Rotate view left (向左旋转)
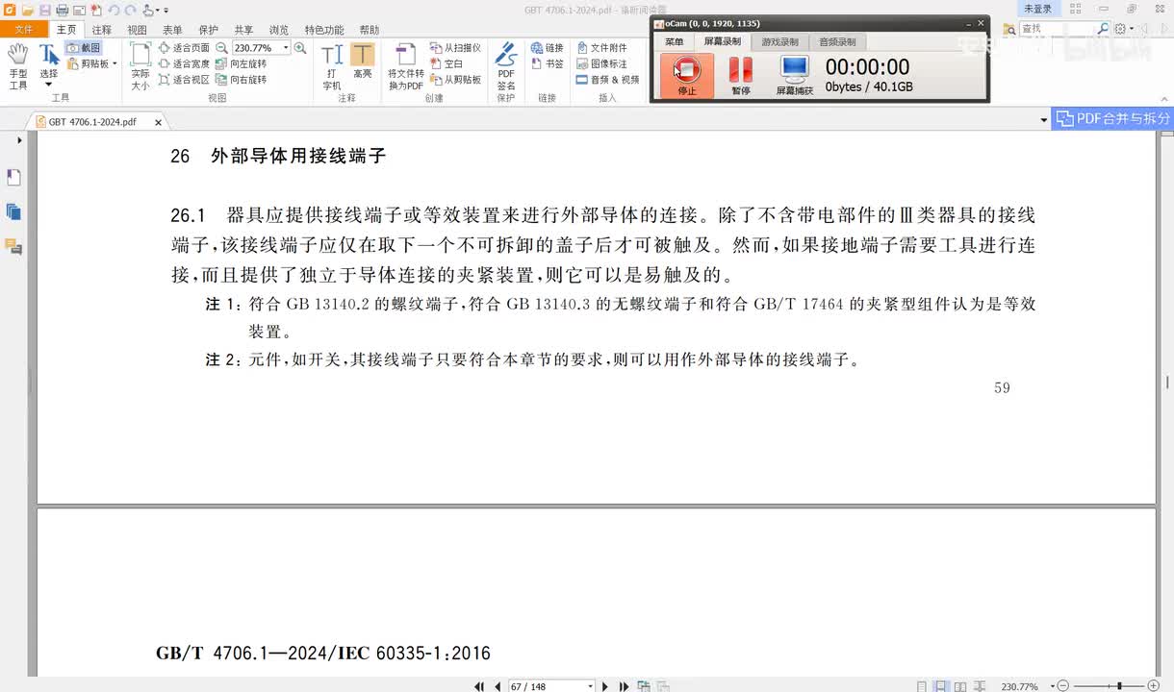The height and width of the screenshot is (692, 1174). (242, 63)
